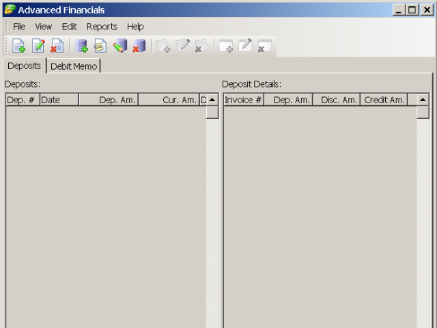Click the yellow notes icon in toolbar
This screenshot has width=437, height=328.
pos(100,46)
